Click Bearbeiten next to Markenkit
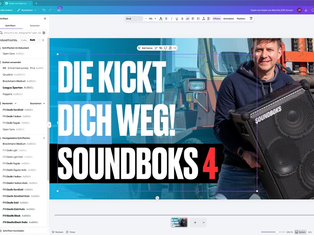Viewport: 314px width, 235px height. coord(35,103)
